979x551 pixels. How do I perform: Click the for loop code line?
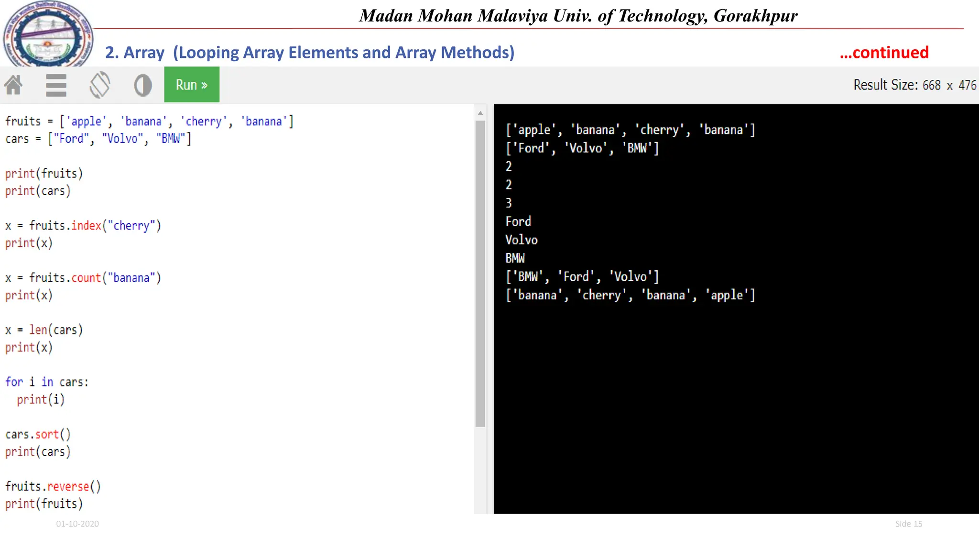47,382
